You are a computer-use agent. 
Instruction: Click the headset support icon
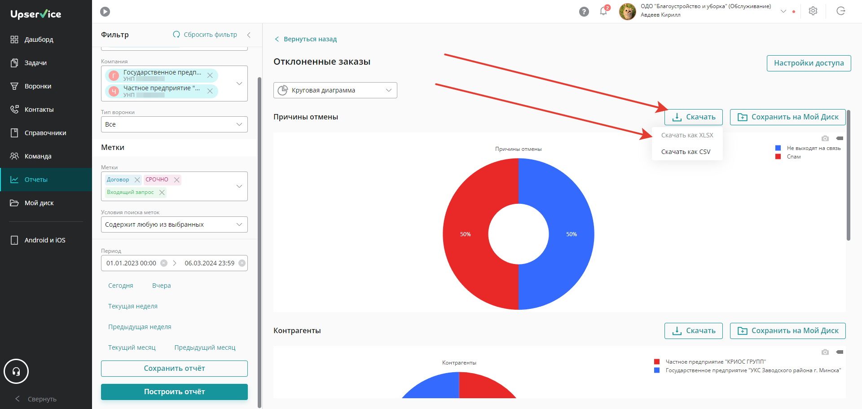16,371
